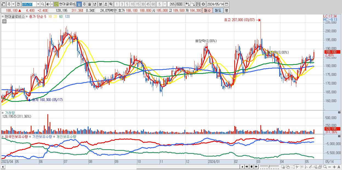Image resolution: width=342 pixels, height=170 pixels.
Task: Choose the 60 interval button
Action: pyautogui.click(x=153, y=4)
